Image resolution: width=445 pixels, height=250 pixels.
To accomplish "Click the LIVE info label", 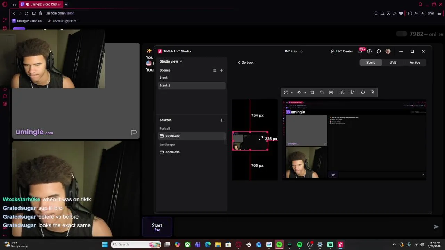I will [290, 51].
